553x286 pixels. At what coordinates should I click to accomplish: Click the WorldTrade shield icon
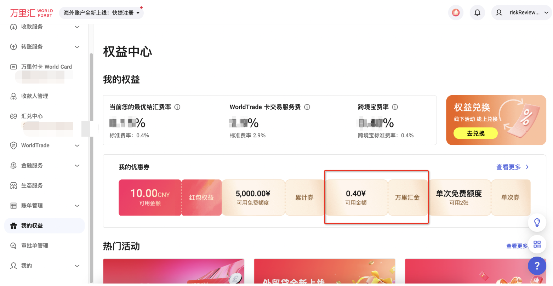tap(13, 145)
